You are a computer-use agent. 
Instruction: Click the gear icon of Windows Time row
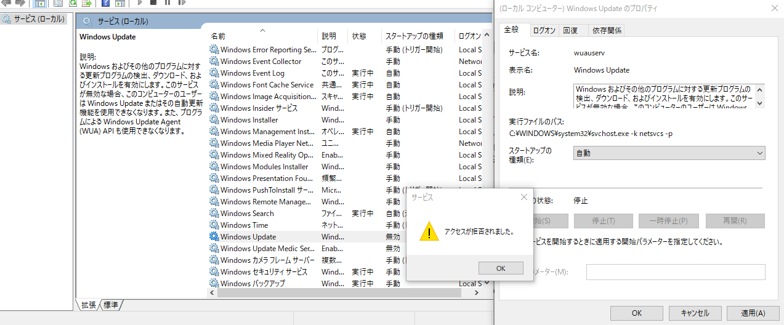[x=214, y=225]
